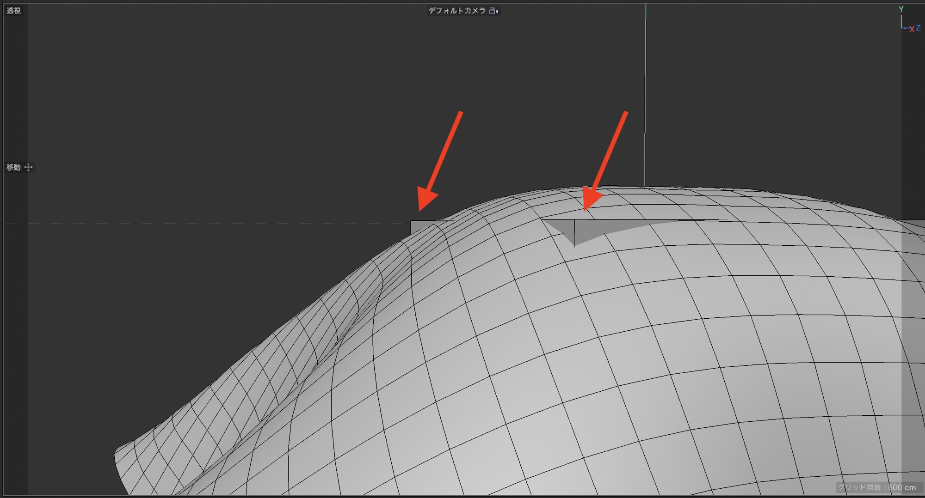The height and width of the screenshot is (498, 925).
Task: Click the 移動 tool label
Action: tap(13, 167)
